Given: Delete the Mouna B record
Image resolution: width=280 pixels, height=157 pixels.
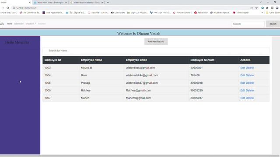Looking at the screenshot, I should tap(250, 68).
